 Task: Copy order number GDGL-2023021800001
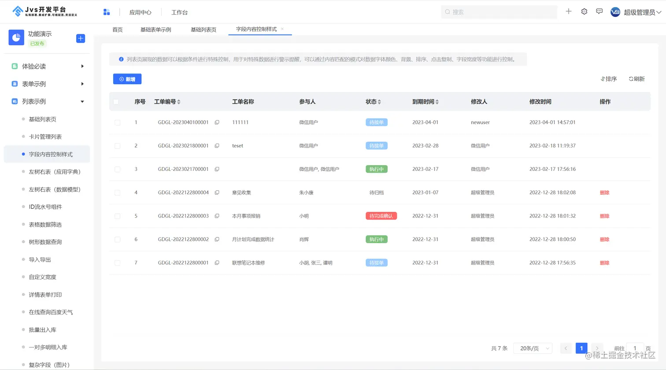coord(217,146)
